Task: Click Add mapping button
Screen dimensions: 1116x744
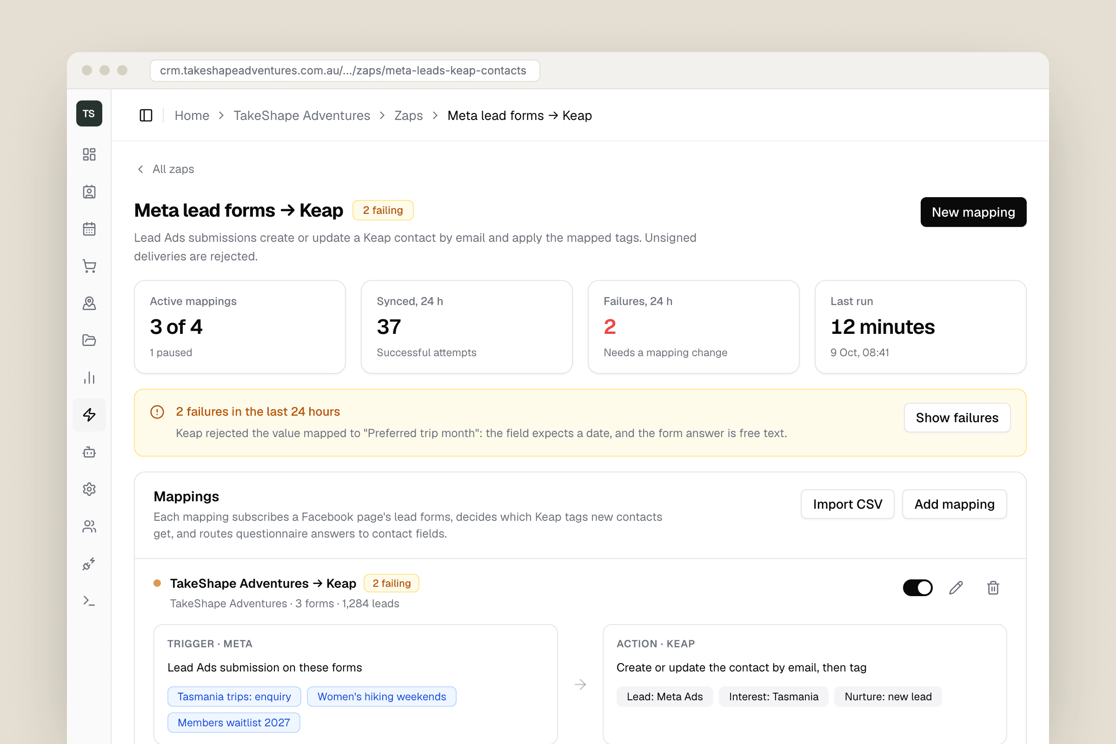Action: 954,504
